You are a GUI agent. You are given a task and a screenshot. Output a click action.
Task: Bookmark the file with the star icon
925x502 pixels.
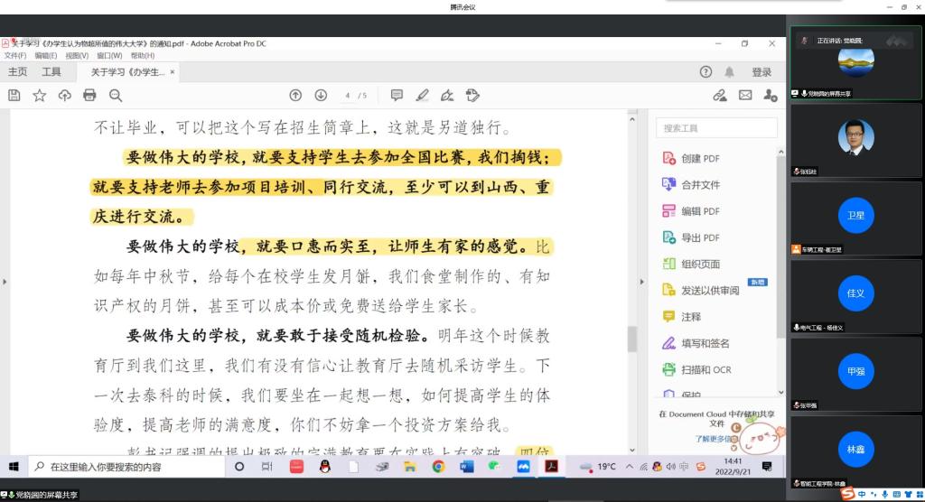40,95
